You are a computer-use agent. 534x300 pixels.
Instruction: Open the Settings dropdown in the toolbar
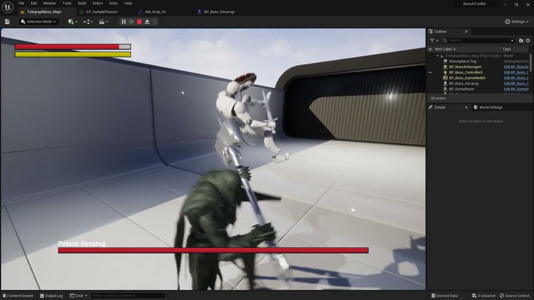(516, 22)
